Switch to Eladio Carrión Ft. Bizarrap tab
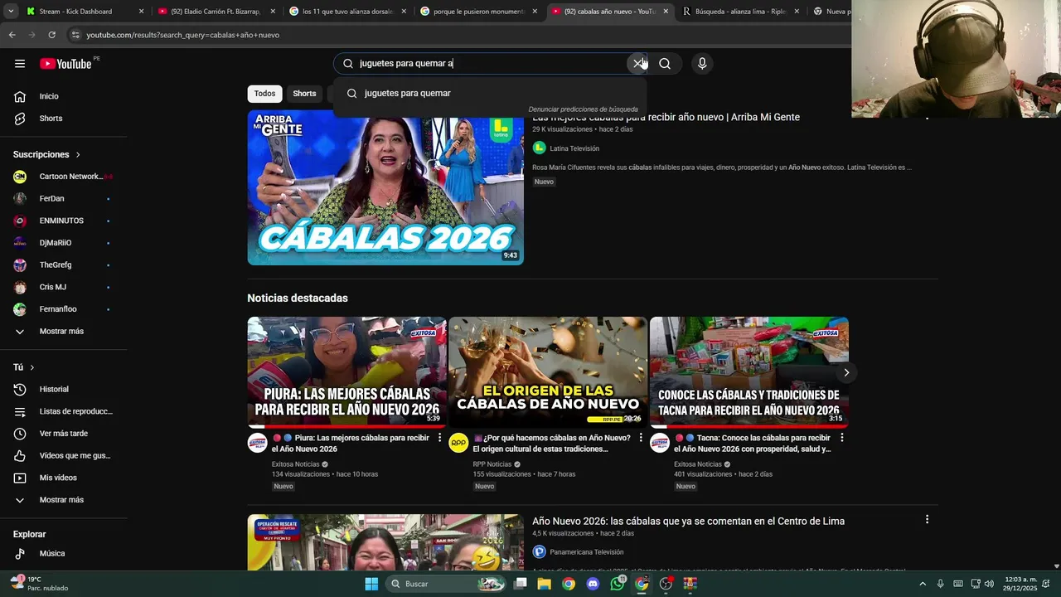The height and width of the screenshot is (597, 1061). coord(216,12)
